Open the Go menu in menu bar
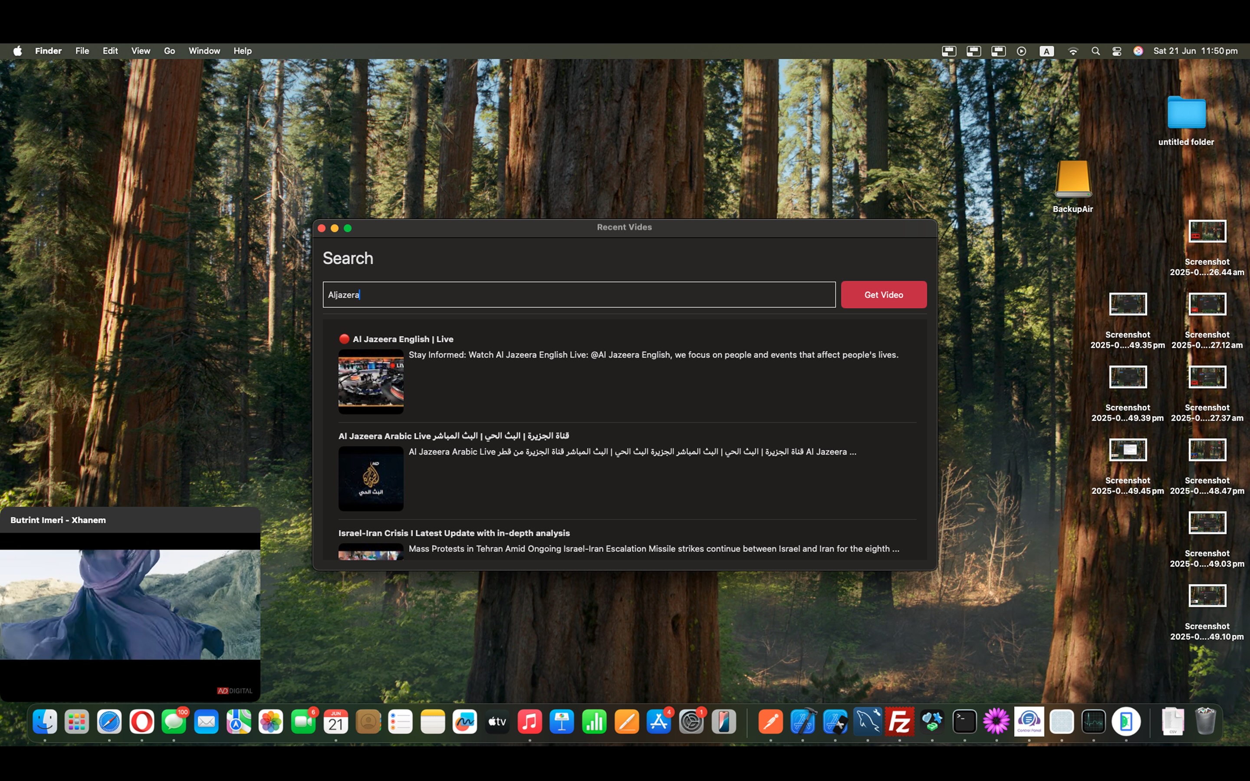This screenshot has height=781, width=1250. pos(169,51)
